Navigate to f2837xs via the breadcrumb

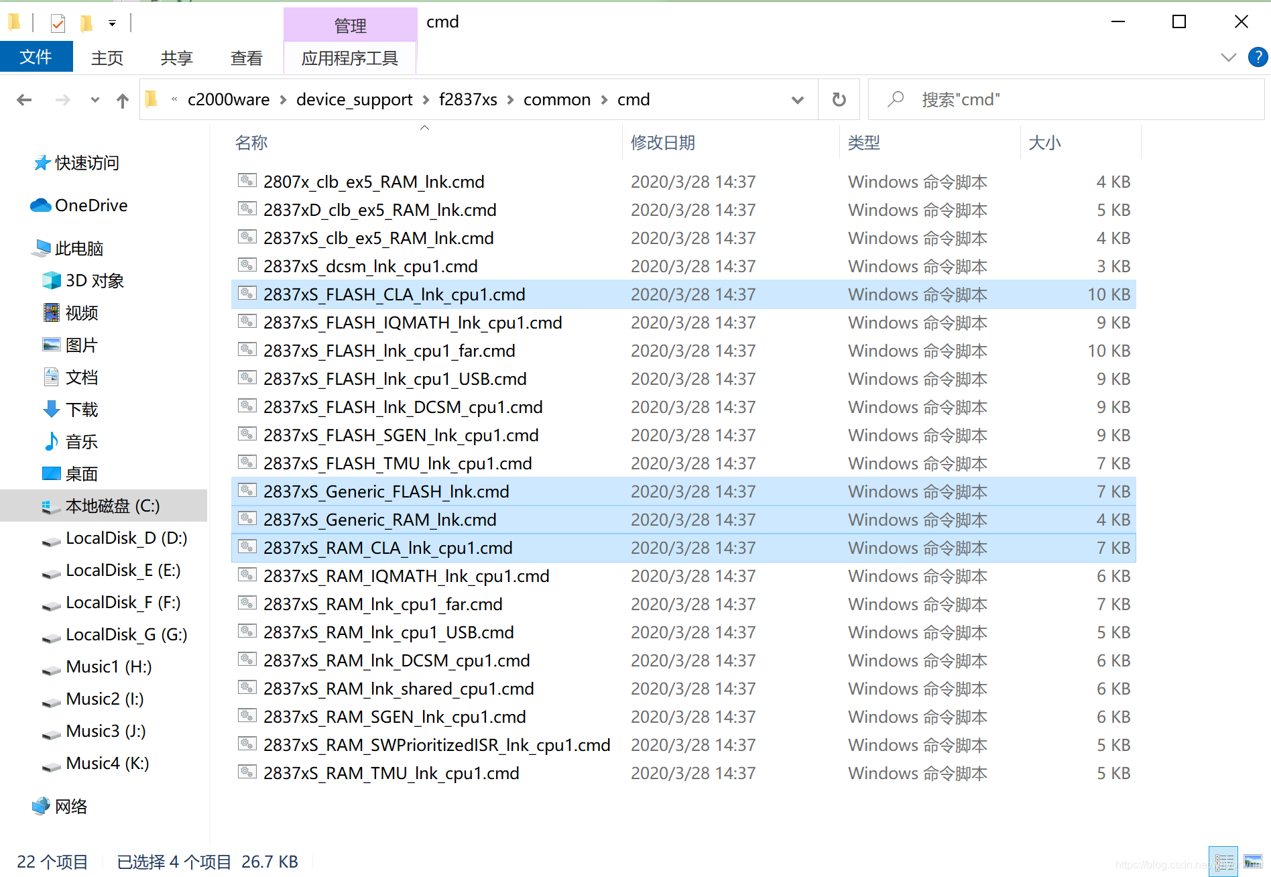(467, 99)
